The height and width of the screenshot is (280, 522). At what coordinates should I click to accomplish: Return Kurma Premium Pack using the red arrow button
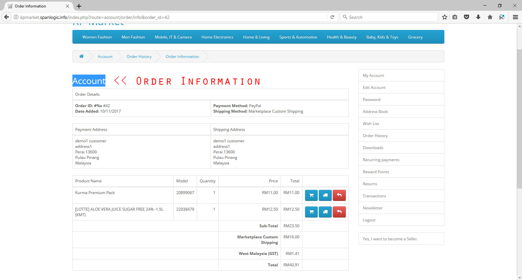pyautogui.click(x=339, y=195)
